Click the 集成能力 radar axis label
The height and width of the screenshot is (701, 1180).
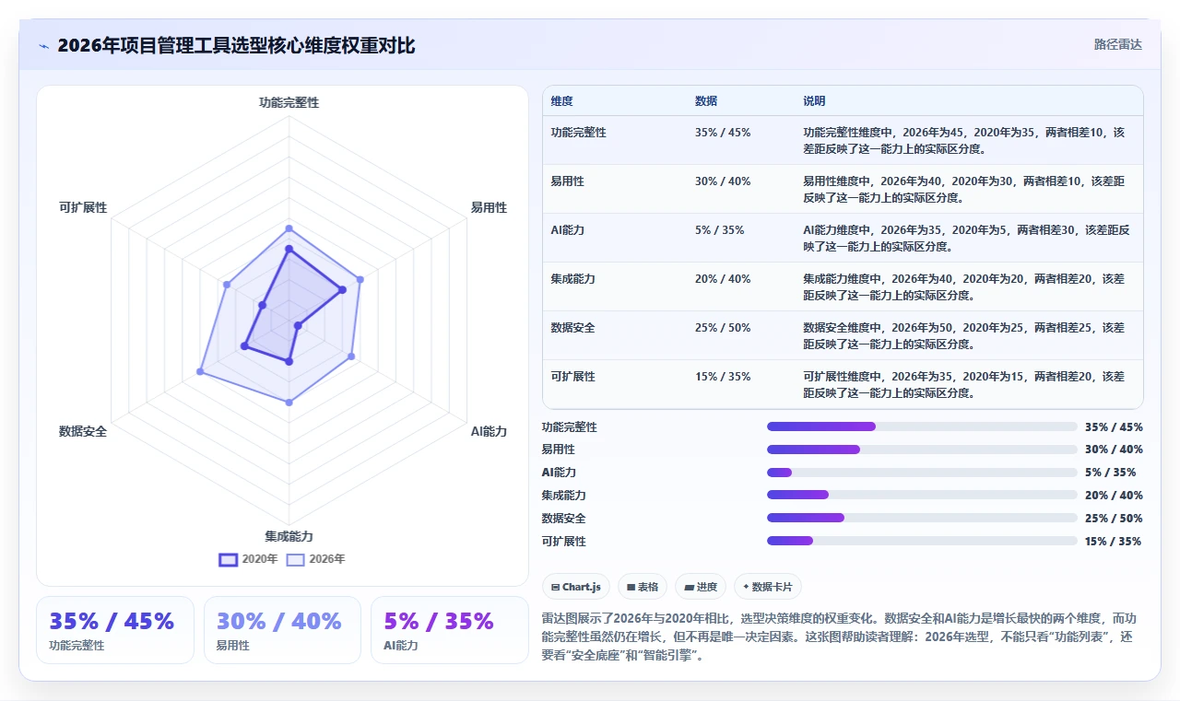pyautogui.click(x=289, y=537)
